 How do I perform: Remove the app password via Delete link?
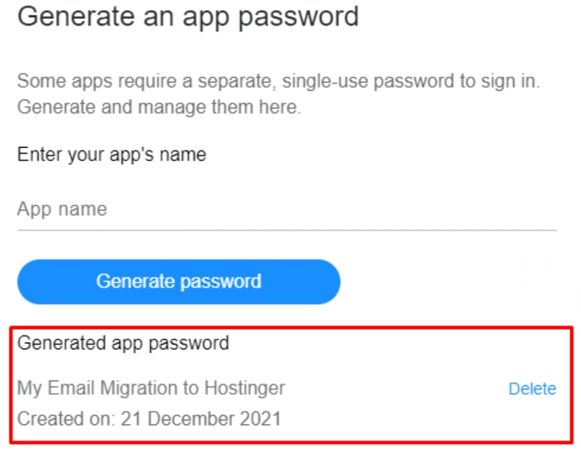pos(532,389)
